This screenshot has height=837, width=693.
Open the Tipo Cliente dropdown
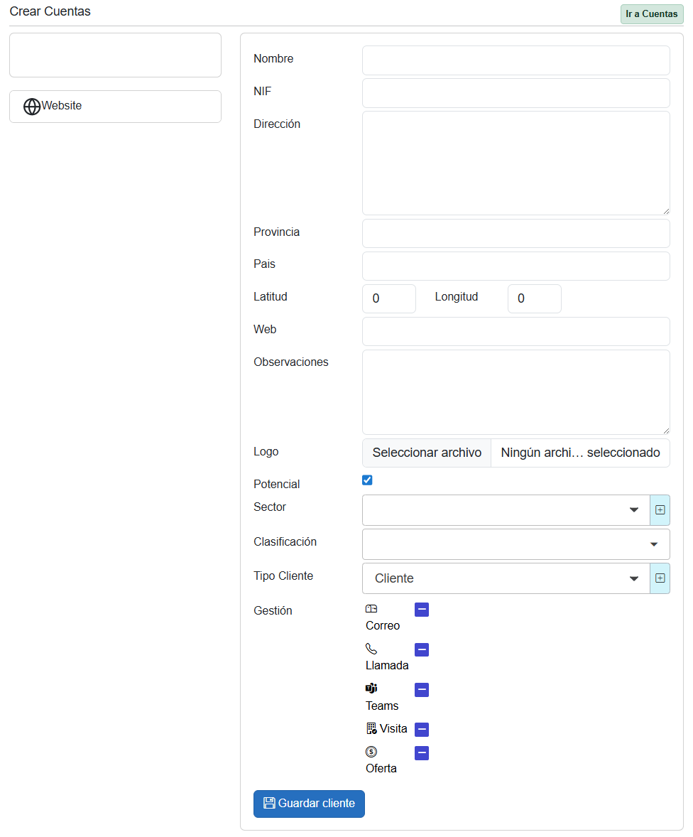(x=506, y=578)
